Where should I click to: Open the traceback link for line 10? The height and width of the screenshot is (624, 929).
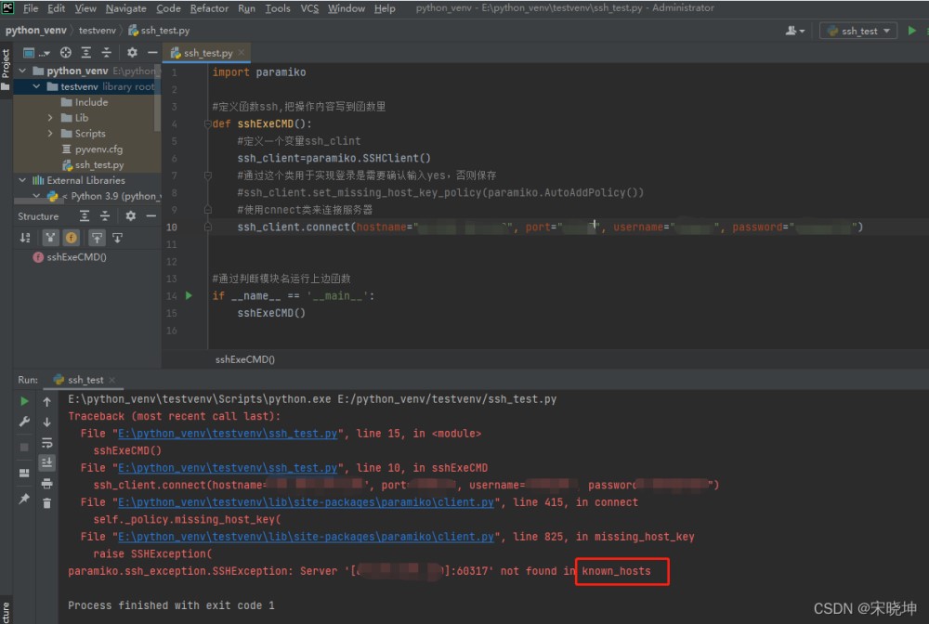(228, 468)
